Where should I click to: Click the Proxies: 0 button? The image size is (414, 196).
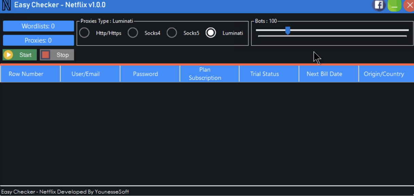[38, 40]
